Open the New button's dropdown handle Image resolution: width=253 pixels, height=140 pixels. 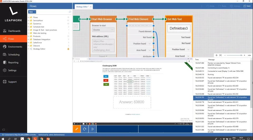[35, 12]
